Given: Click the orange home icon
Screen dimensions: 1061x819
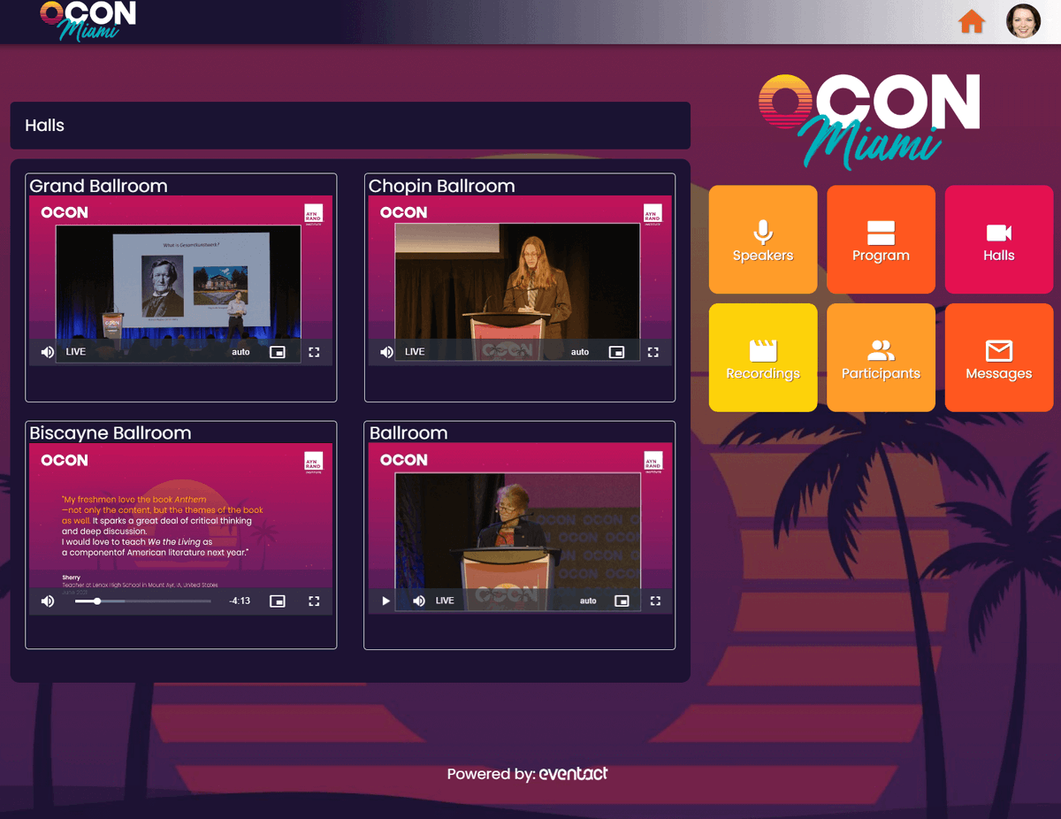Looking at the screenshot, I should pyautogui.click(x=971, y=21).
